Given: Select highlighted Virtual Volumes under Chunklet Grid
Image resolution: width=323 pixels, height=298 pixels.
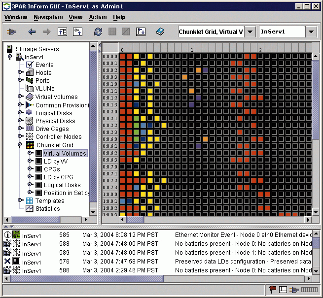Looking at the screenshot, I should (65, 153).
